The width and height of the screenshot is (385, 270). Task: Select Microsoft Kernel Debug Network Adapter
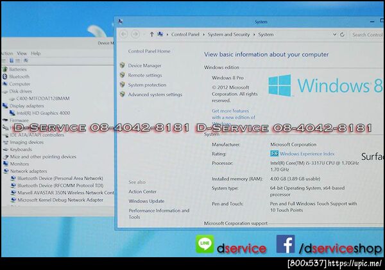point(60,200)
